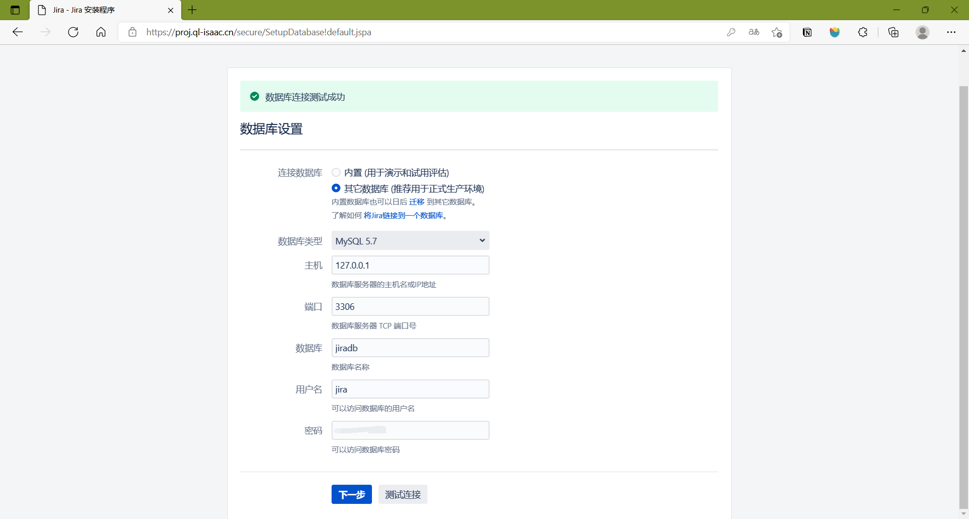
Task: Open the 将Jira链接到一个数据库 link
Action: 403,216
